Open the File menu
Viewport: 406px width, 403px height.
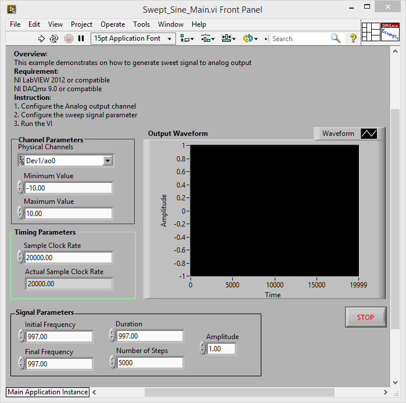tap(15, 24)
